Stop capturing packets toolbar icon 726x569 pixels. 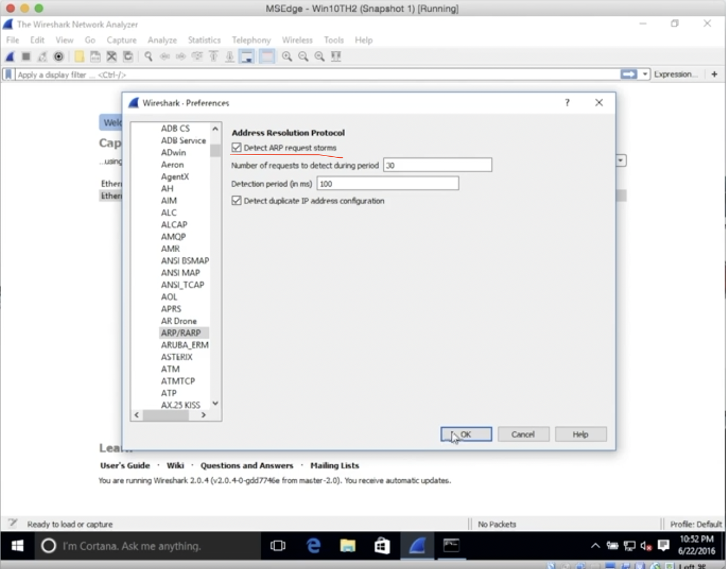click(x=26, y=57)
